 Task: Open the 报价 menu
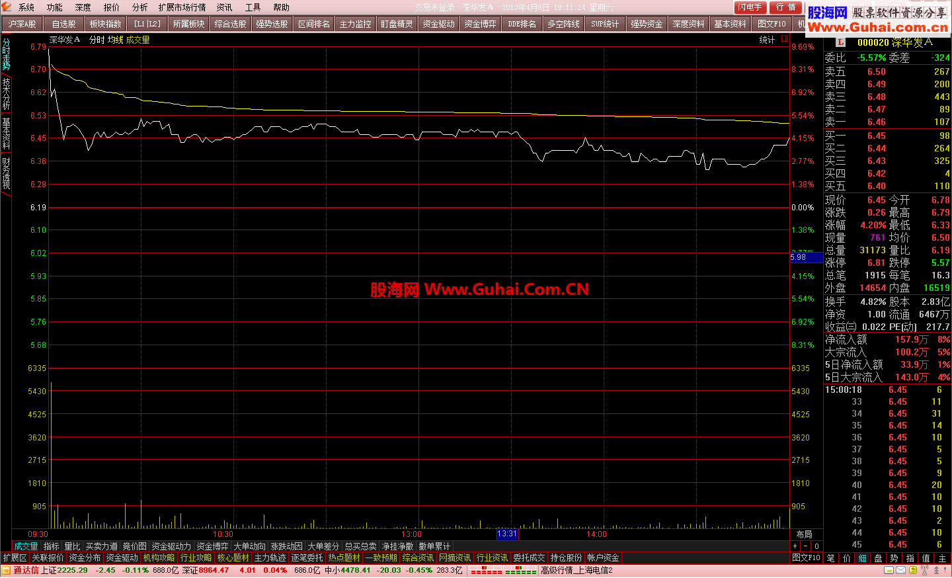pos(112,7)
